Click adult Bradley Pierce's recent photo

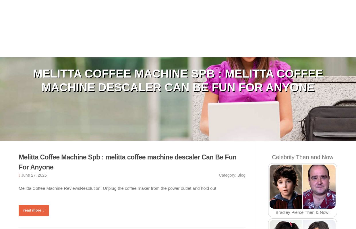click(x=319, y=187)
